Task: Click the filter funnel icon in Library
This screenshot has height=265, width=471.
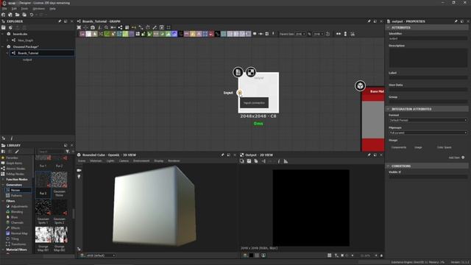Action: click(68, 152)
